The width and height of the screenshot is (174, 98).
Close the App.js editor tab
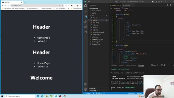[120, 5]
